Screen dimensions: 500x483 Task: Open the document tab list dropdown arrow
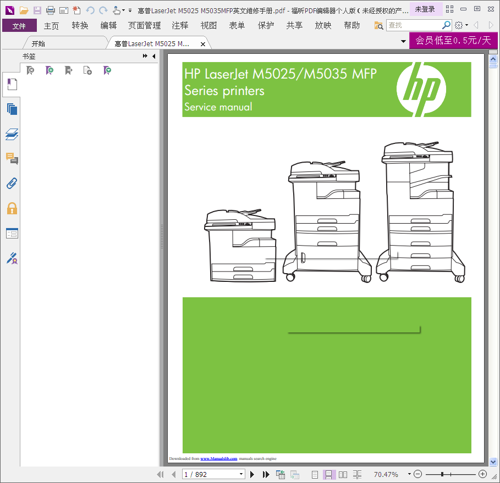pos(403,41)
